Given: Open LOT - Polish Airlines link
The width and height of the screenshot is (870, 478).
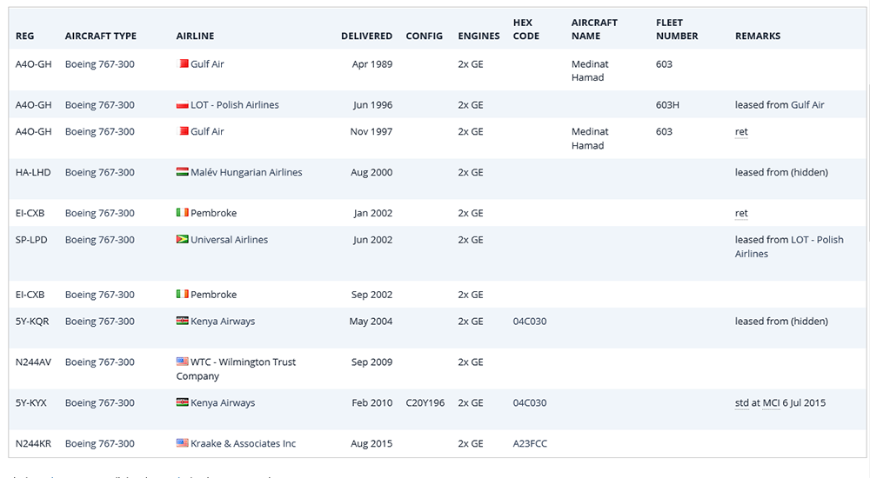Looking at the screenshot, I should point(235,105).
